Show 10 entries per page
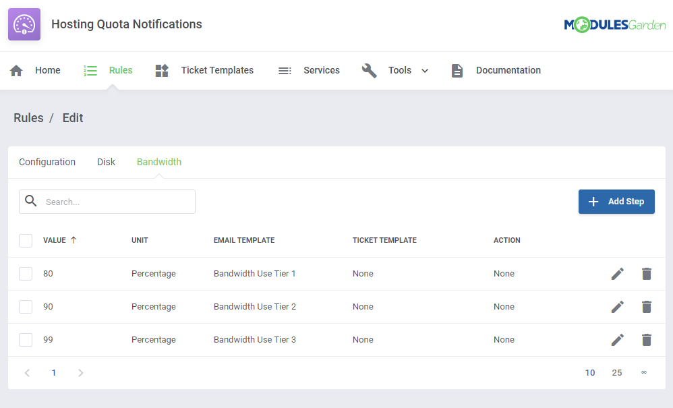Screen dimensions: 673x408 590,373
